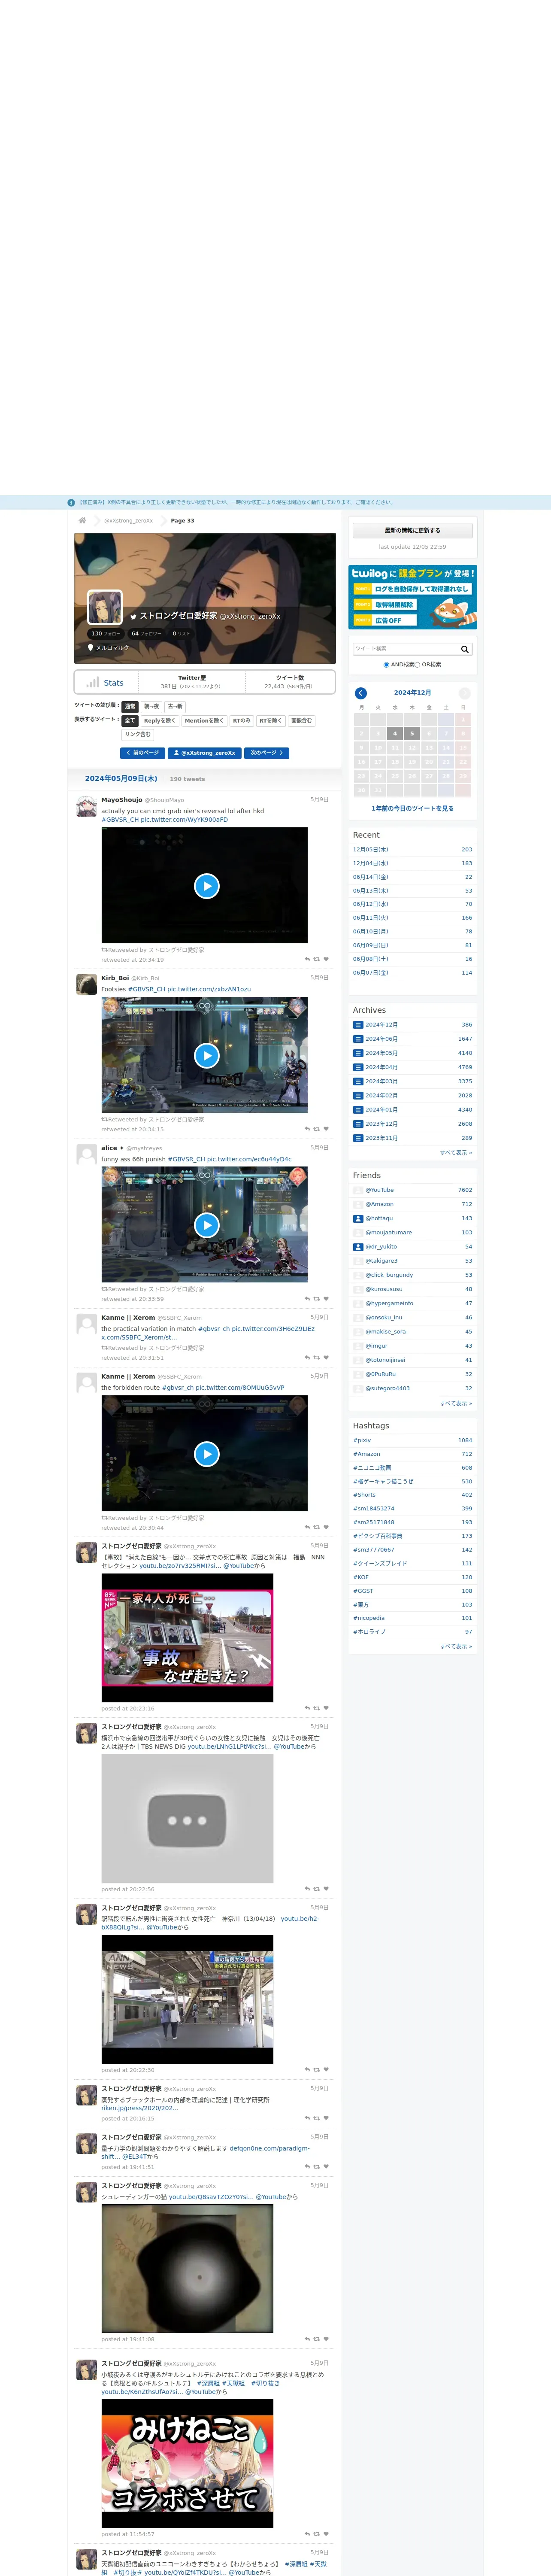Open the Stats bar-chart link

[x=105, y=683]
